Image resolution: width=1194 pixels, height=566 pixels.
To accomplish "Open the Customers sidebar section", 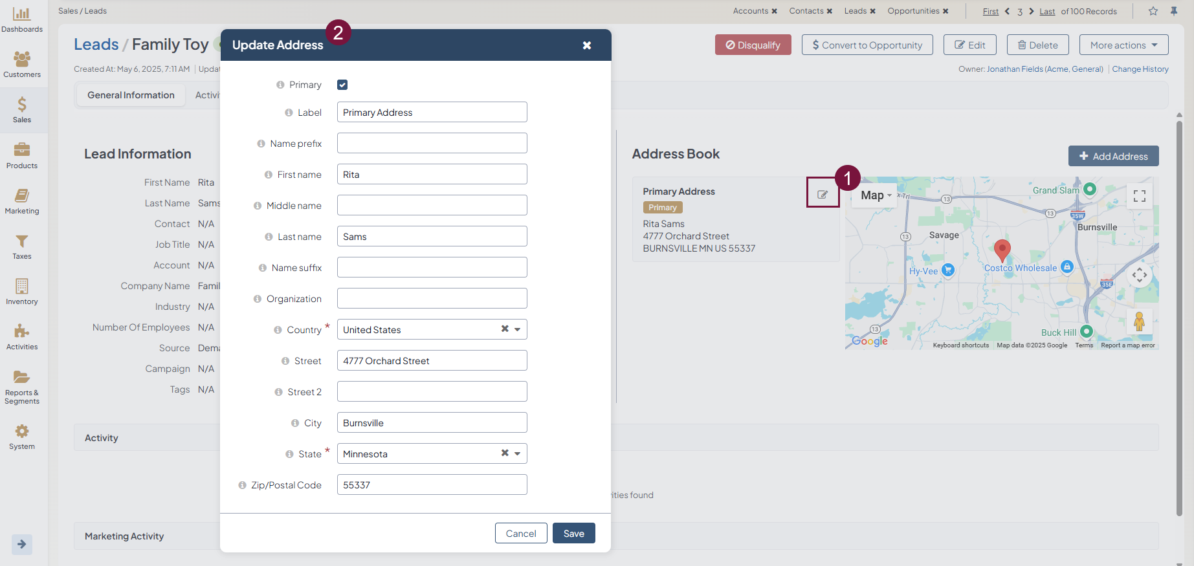I will (x=22, y=65).
